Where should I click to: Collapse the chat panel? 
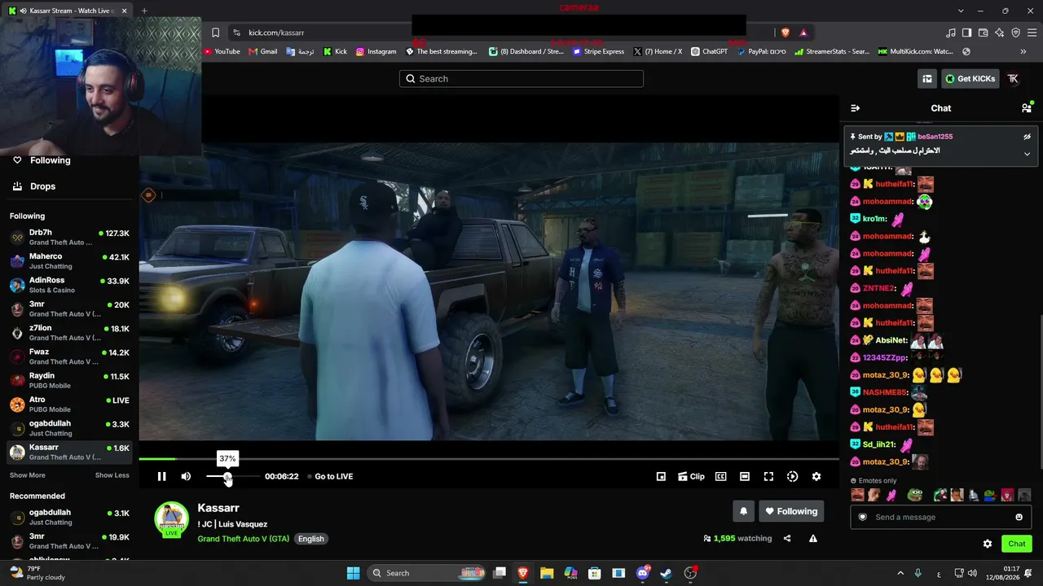click(x=855, y=108)
